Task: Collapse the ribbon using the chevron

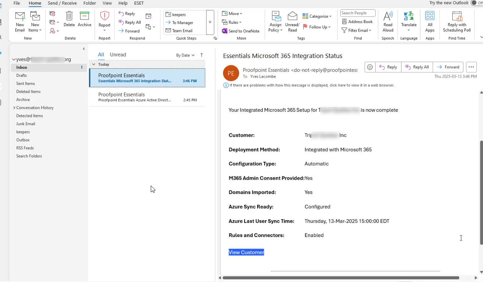Action: [481, 37]
